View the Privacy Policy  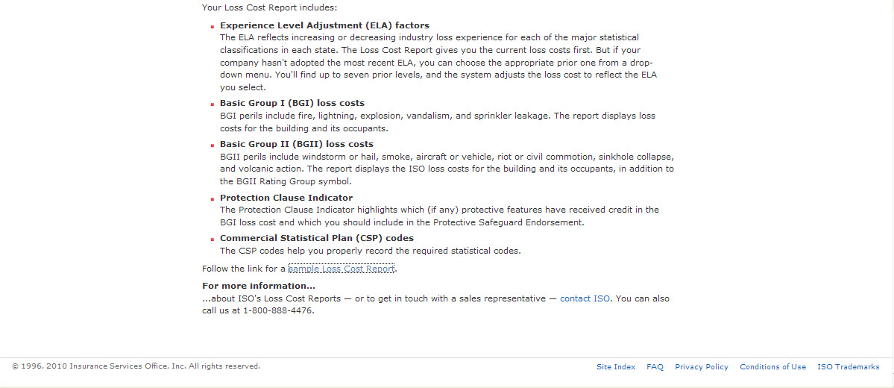click(702, 367)
